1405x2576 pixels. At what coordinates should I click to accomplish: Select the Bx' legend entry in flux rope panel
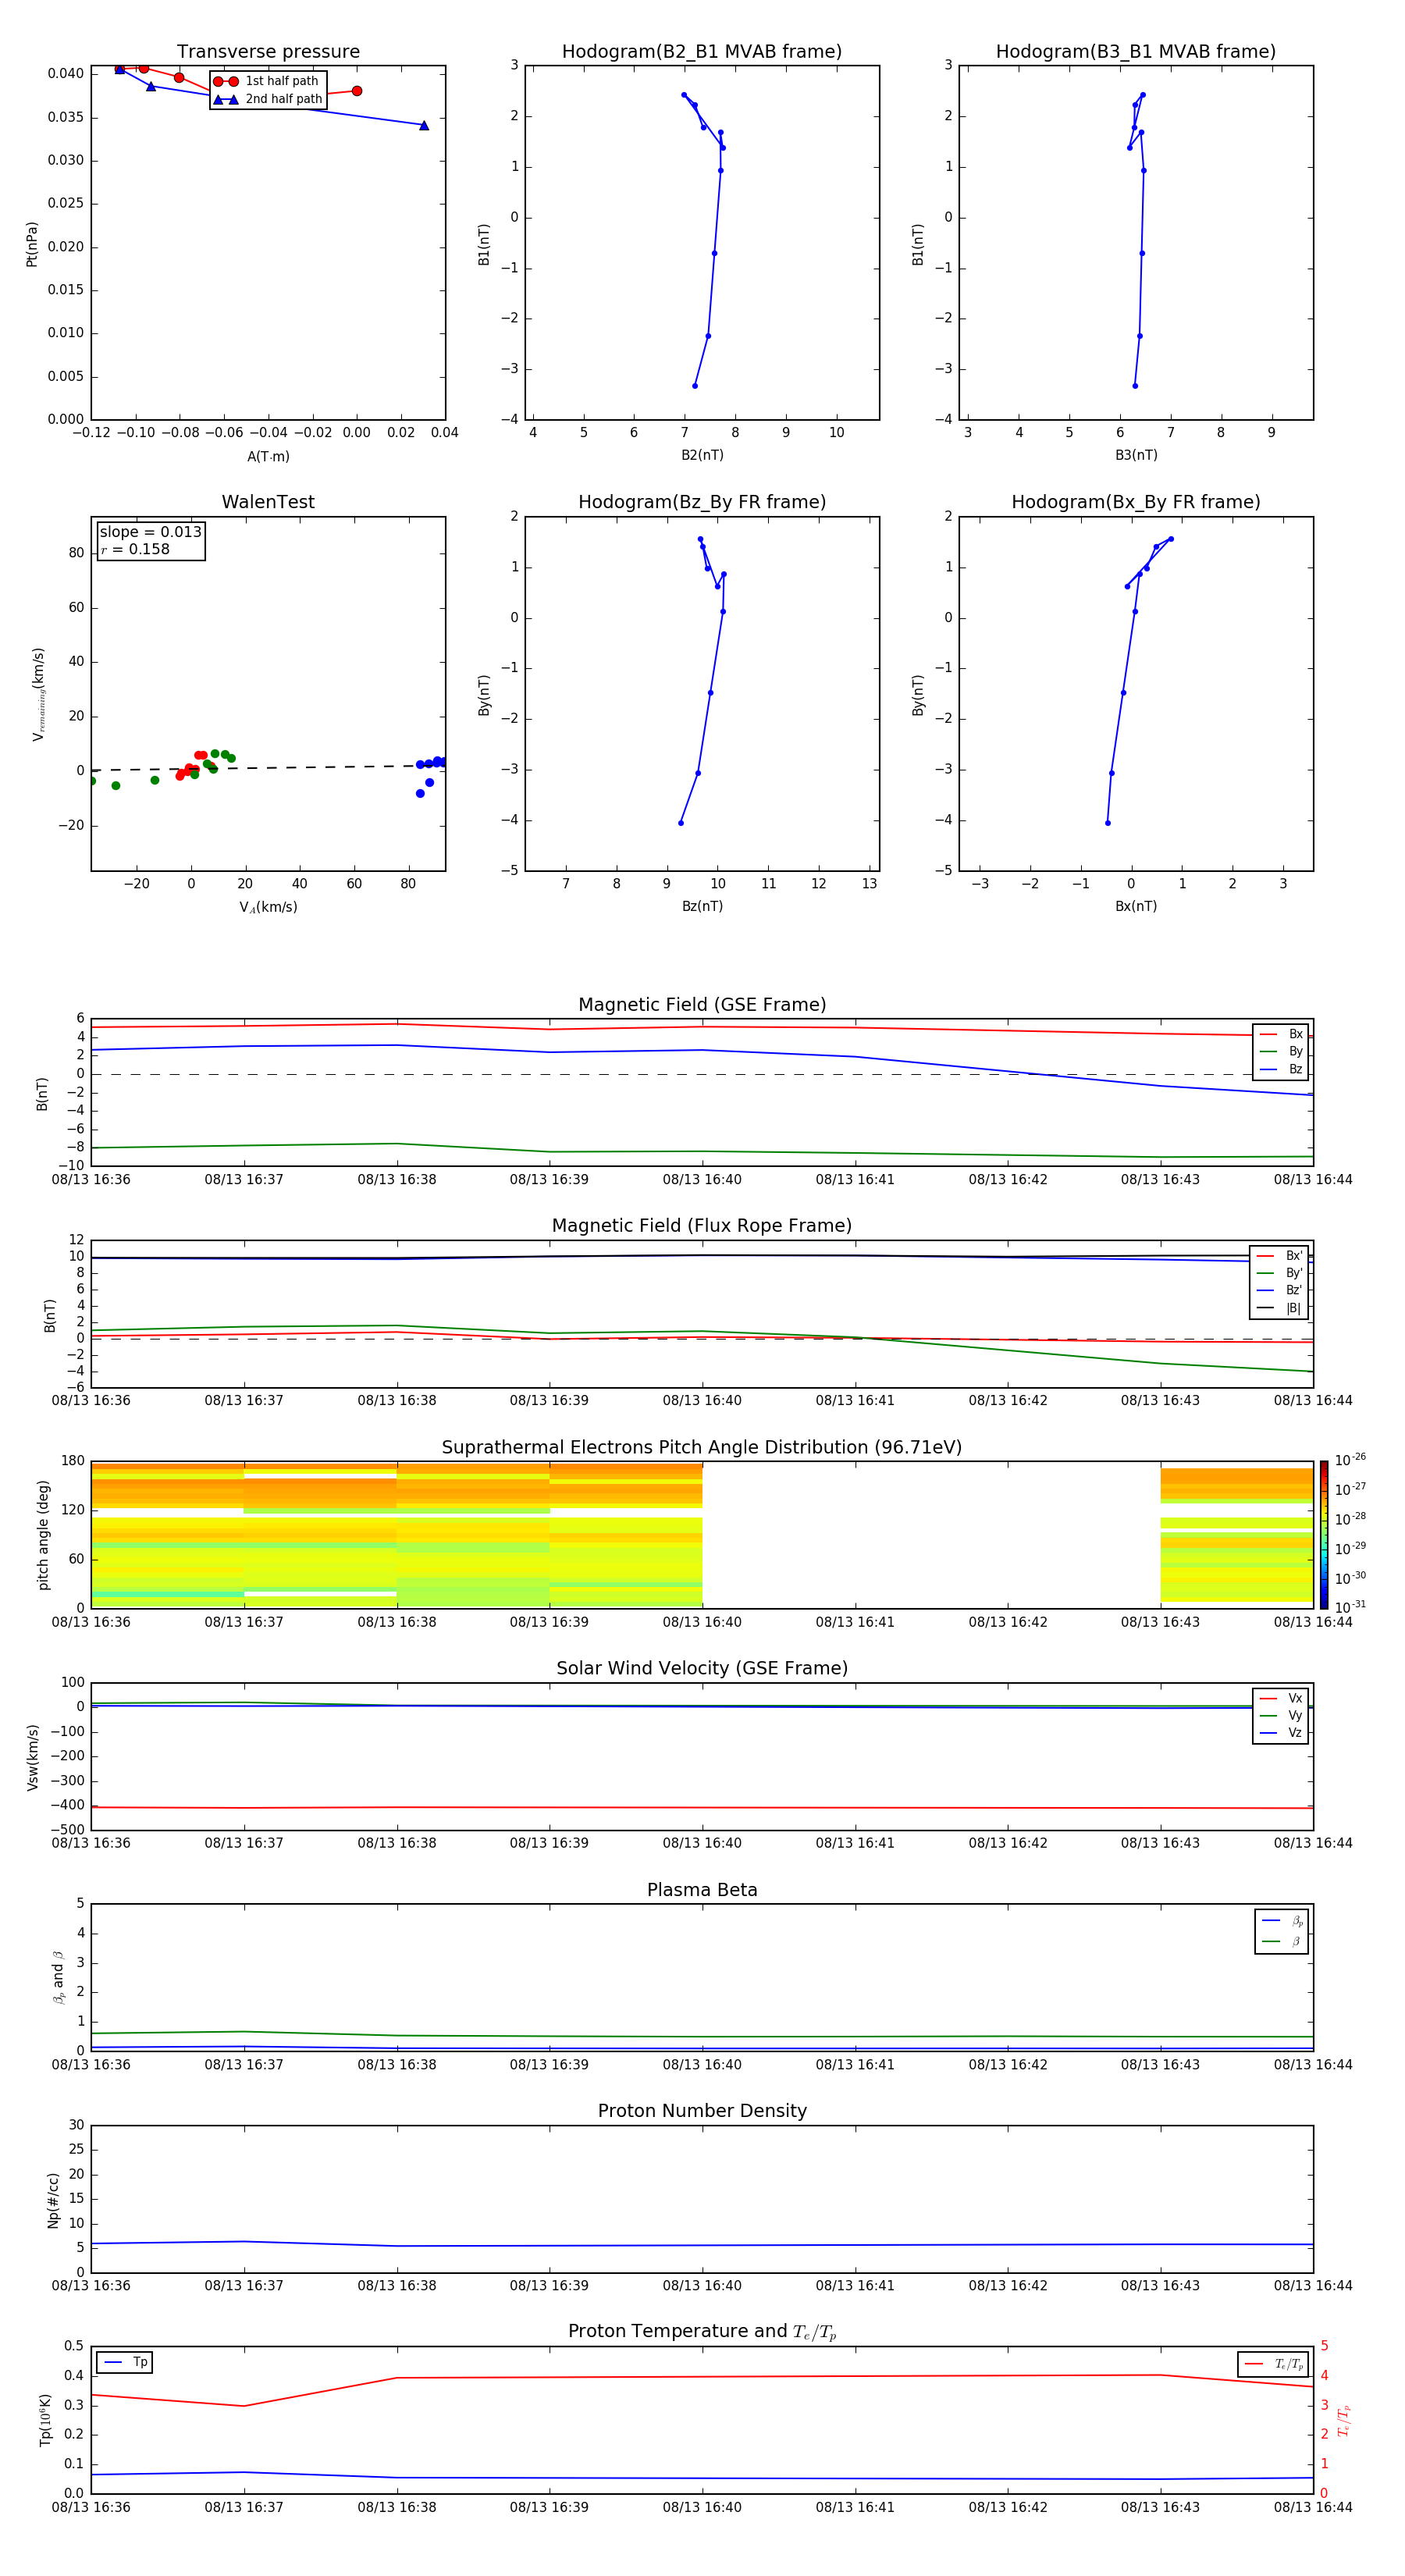1280,1256
